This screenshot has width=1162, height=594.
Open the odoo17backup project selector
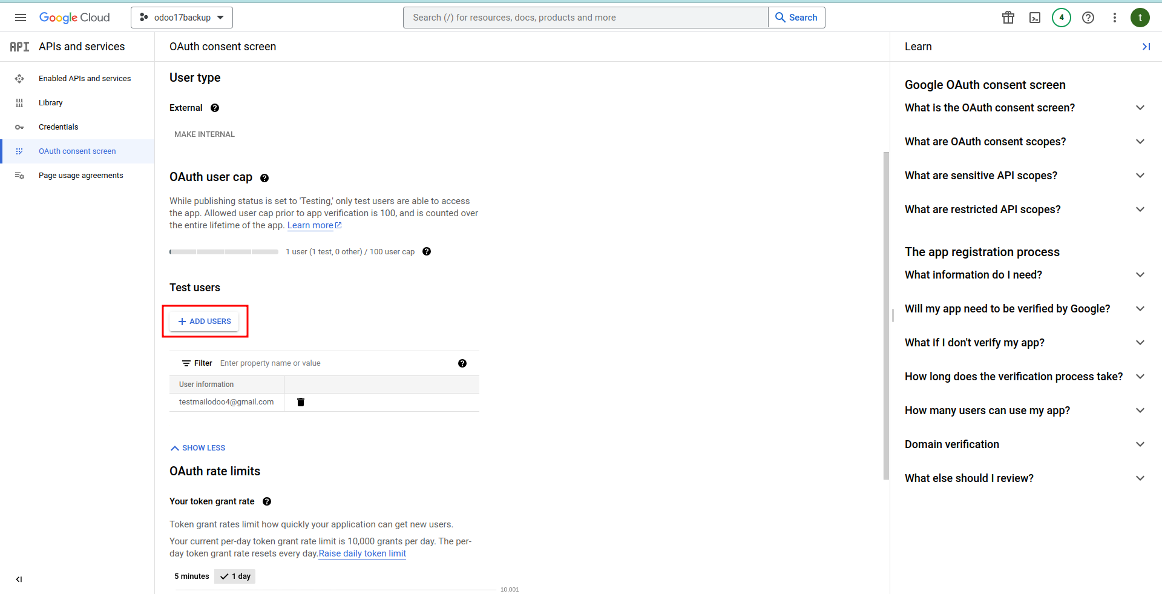[182, 18]
